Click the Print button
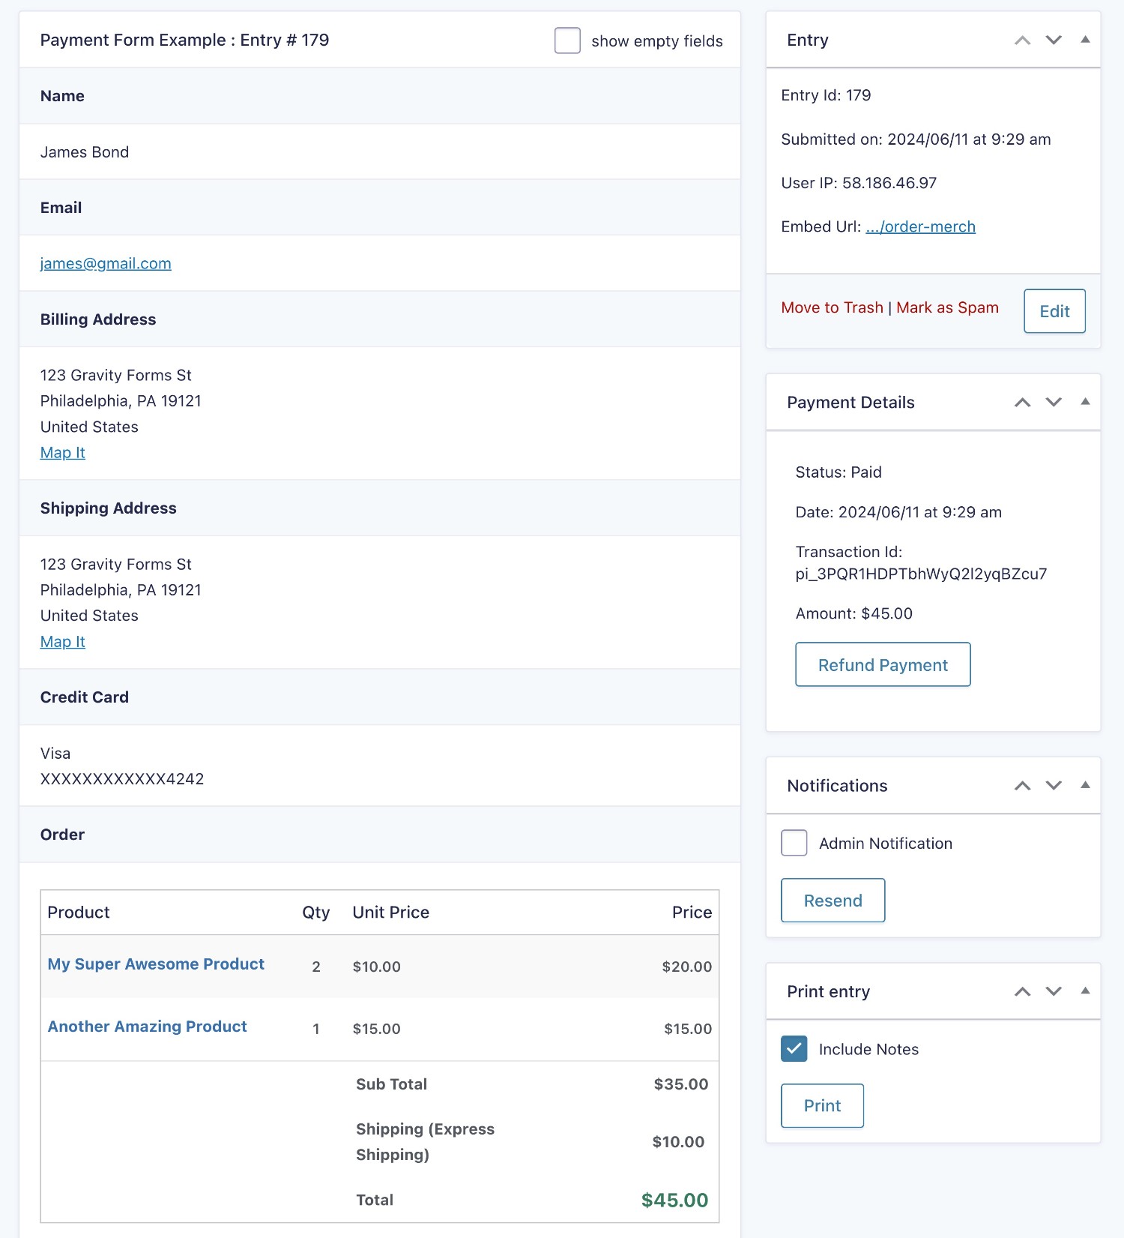This screenshot has height=1238, width=1124. pyautogui.click(x=822, y=1105)
